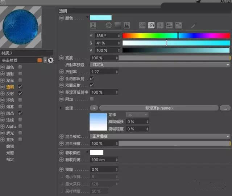This screenshot has width=232, height=196.
Task: Uncheck the 全内部反射 checkbox
Action: pos(92,78)
